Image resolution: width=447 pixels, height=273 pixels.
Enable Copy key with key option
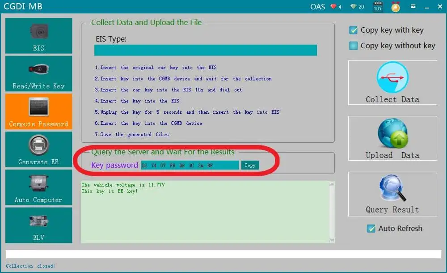point(353,30)
